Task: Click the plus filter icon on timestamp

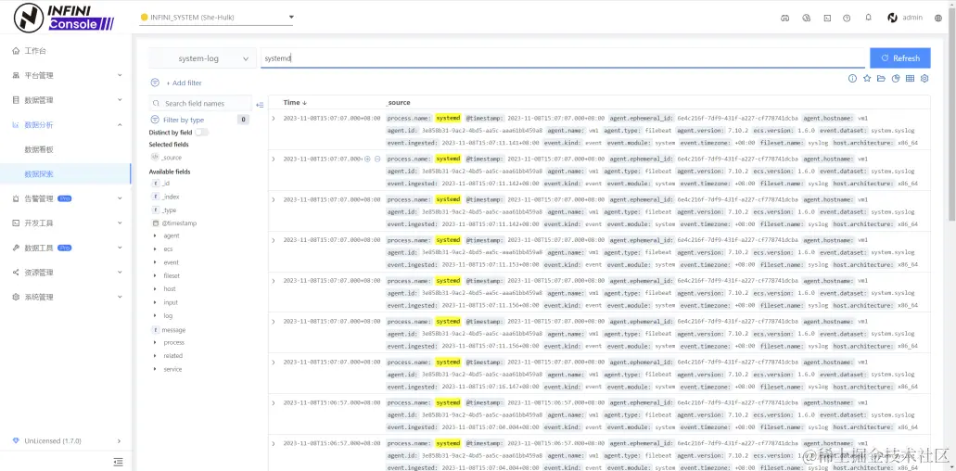Action: [367, 159]
